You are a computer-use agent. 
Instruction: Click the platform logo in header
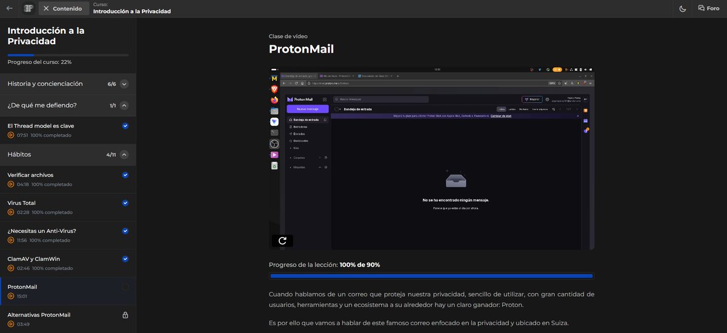point(28,8)
